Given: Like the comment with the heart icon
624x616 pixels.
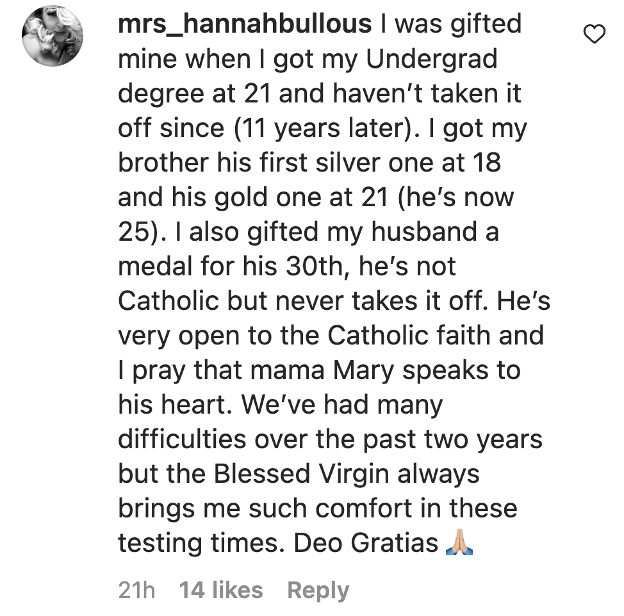Looking at the screenshot, I should pyautogui.click(x=595, y=35).
